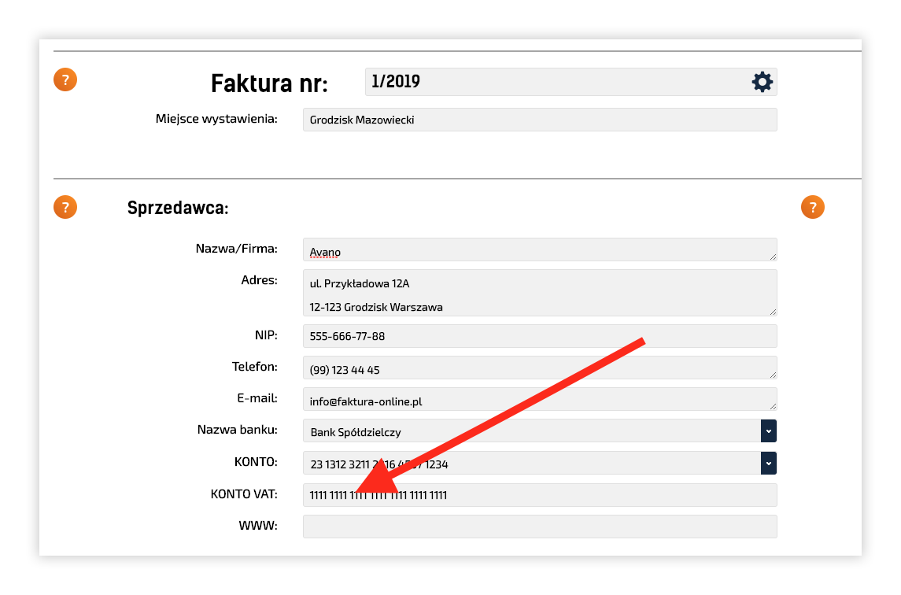This screenshot has width=901, height=595.
Task: Edit the E-mail field info@faktura-online.pl
Action: click(x=540, y=399)
